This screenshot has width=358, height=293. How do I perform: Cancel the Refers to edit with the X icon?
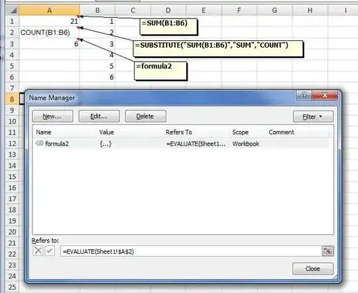click(38, 251)
